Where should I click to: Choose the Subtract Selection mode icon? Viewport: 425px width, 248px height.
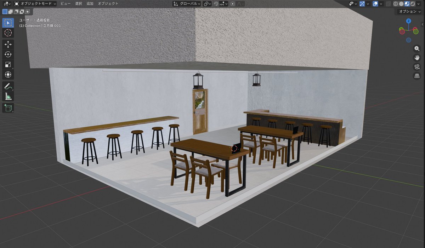[16, 12]
